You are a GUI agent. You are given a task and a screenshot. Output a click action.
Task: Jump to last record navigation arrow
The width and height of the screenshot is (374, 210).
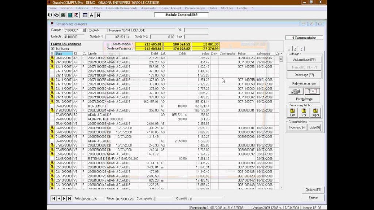pos(69,198)
